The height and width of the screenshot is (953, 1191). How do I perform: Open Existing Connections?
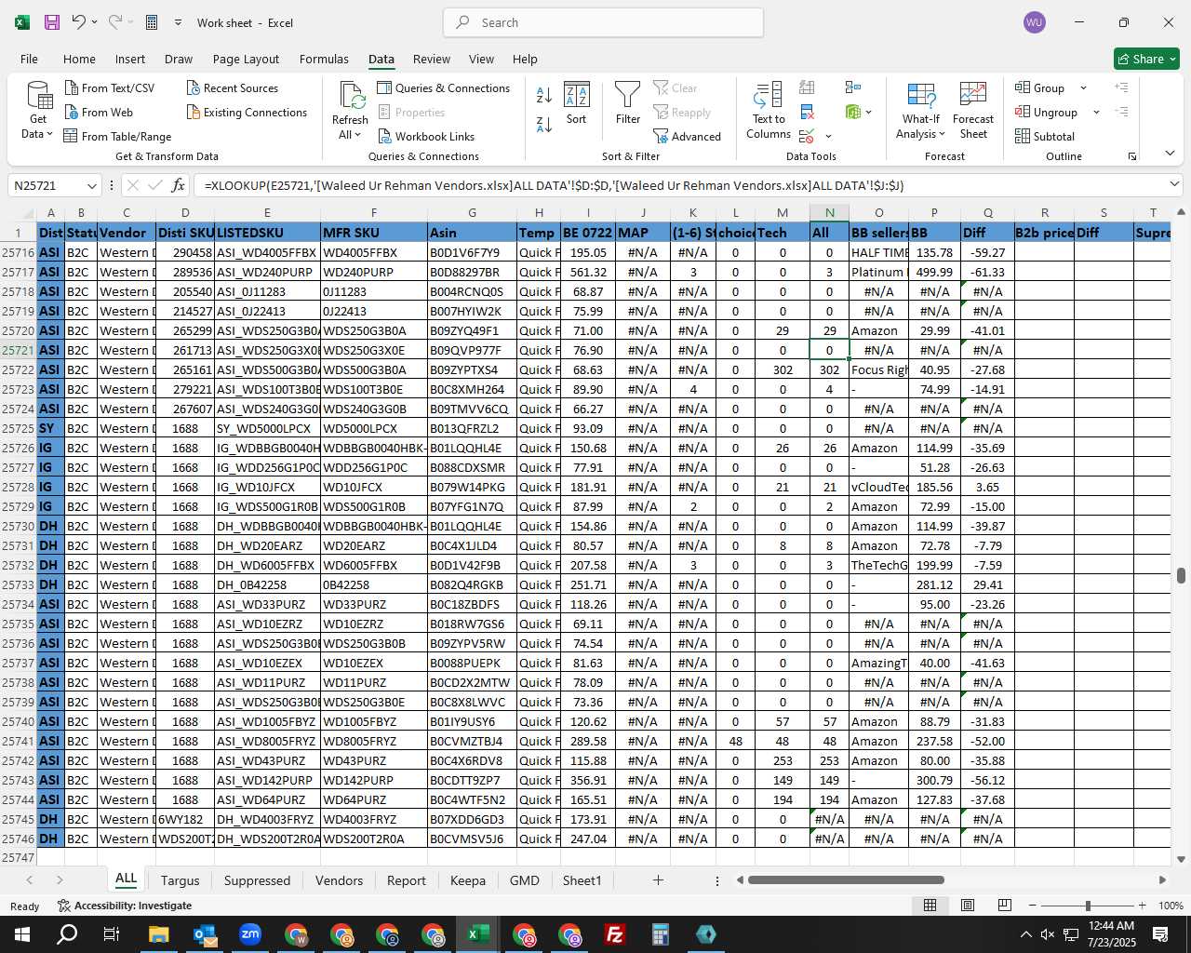(x=247, y=112)
